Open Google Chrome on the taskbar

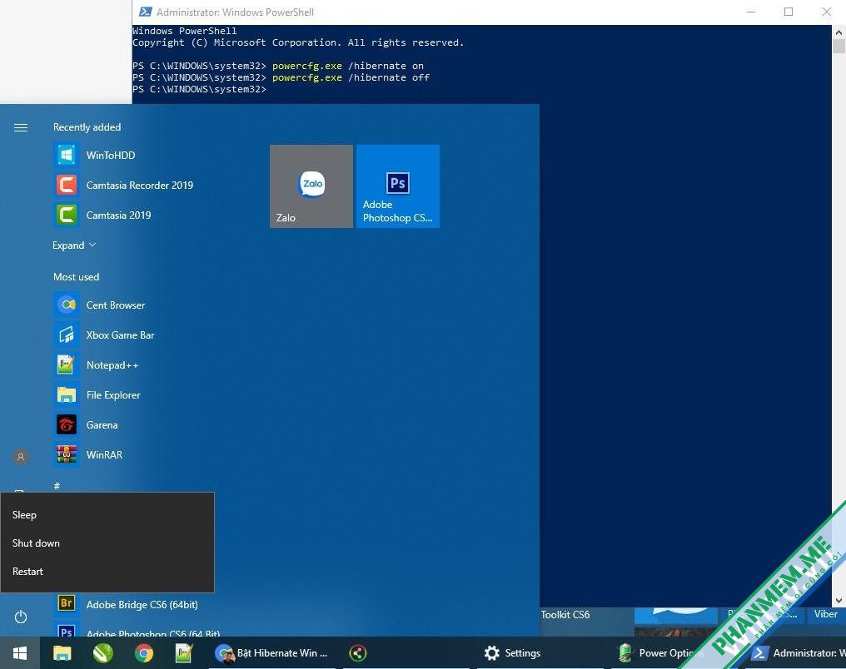pyautogui.click(x=143, y=653)
